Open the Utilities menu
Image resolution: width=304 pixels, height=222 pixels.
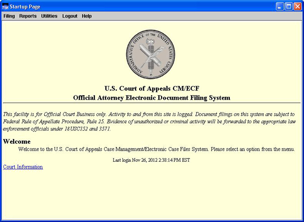coord(49,16)
